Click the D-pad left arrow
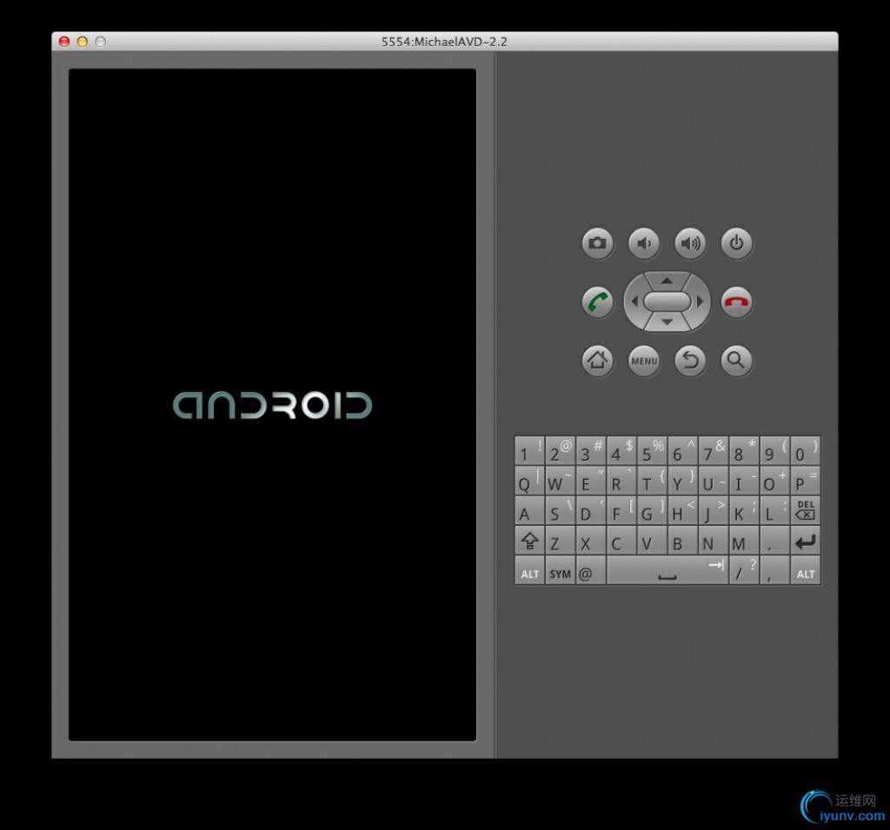 pyautogui.click(x=634, y=302)
